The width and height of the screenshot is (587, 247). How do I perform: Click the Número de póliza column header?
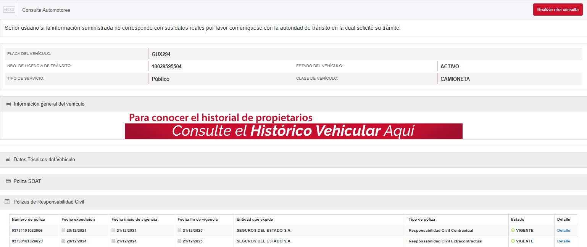(x=28, y=220)
